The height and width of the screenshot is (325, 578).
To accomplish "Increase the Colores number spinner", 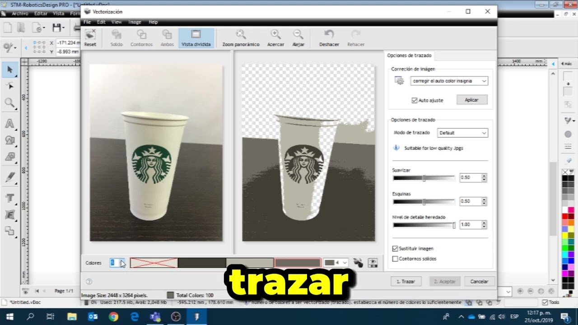I will [123, 261].
